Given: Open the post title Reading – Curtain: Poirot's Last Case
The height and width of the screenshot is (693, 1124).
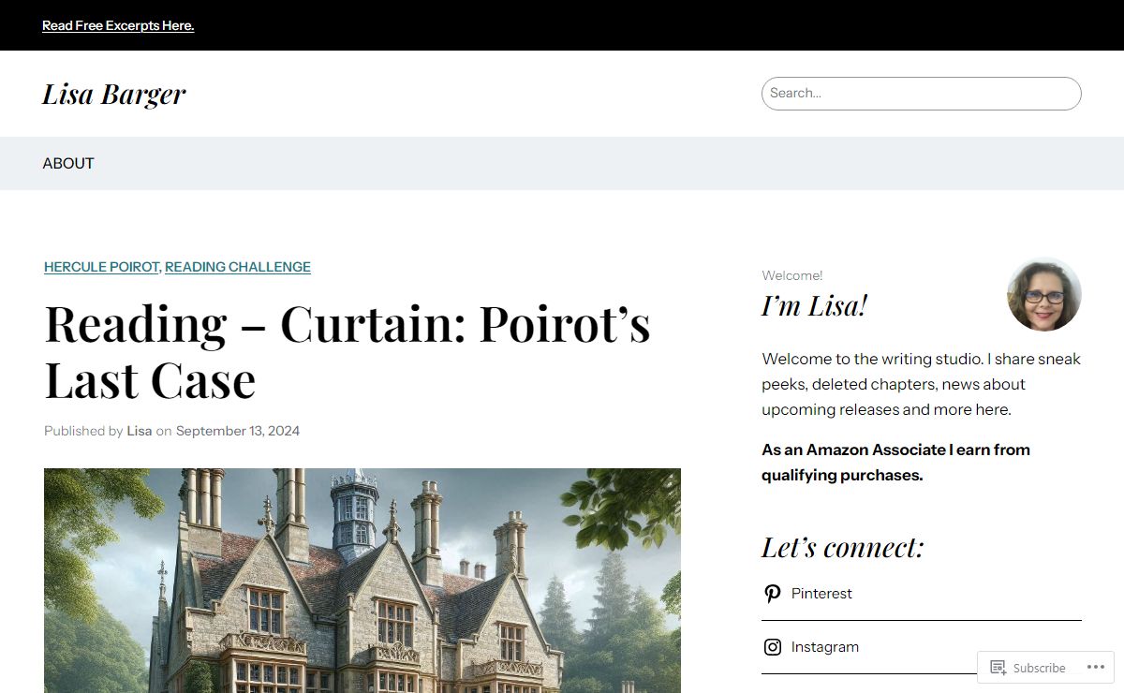Looking at the screenshot, I should (348, 351).
